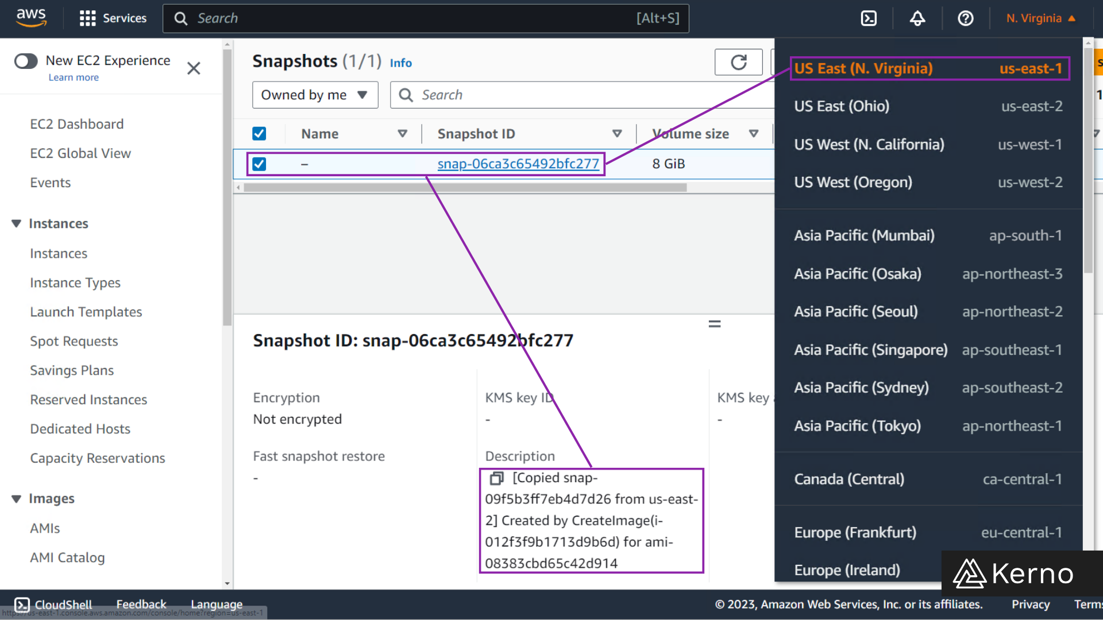Collapse the Instances sidebar section
Image resolution: width=1103 pixels, height=620 pixels.
tap(16, 223)
